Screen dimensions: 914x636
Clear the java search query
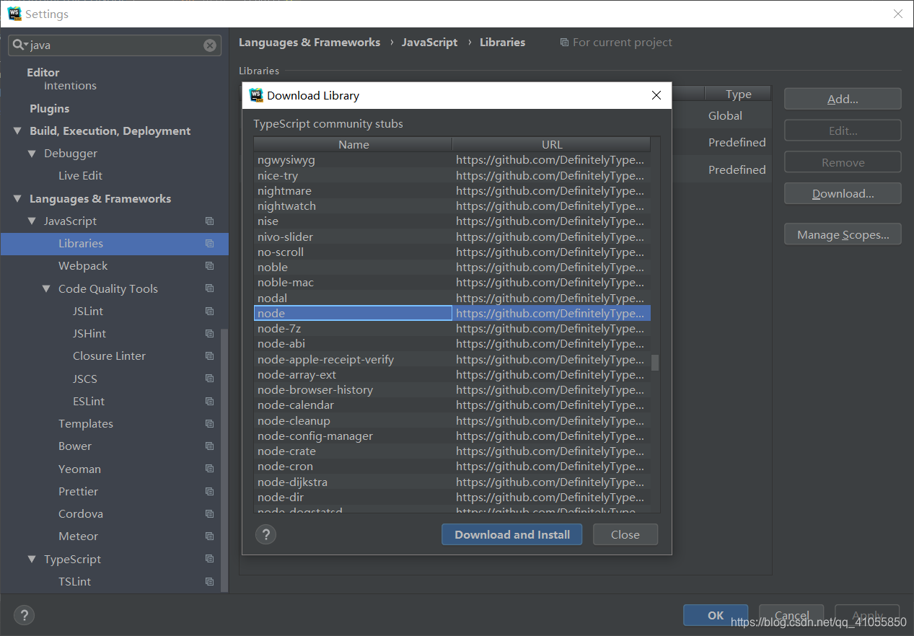tap(209, 45)
